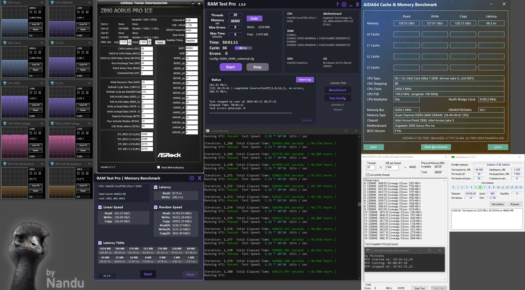Open RAM Test Pro settings gear
The width and height of the screenshot is (525, 290).
[x=344, y=4]
